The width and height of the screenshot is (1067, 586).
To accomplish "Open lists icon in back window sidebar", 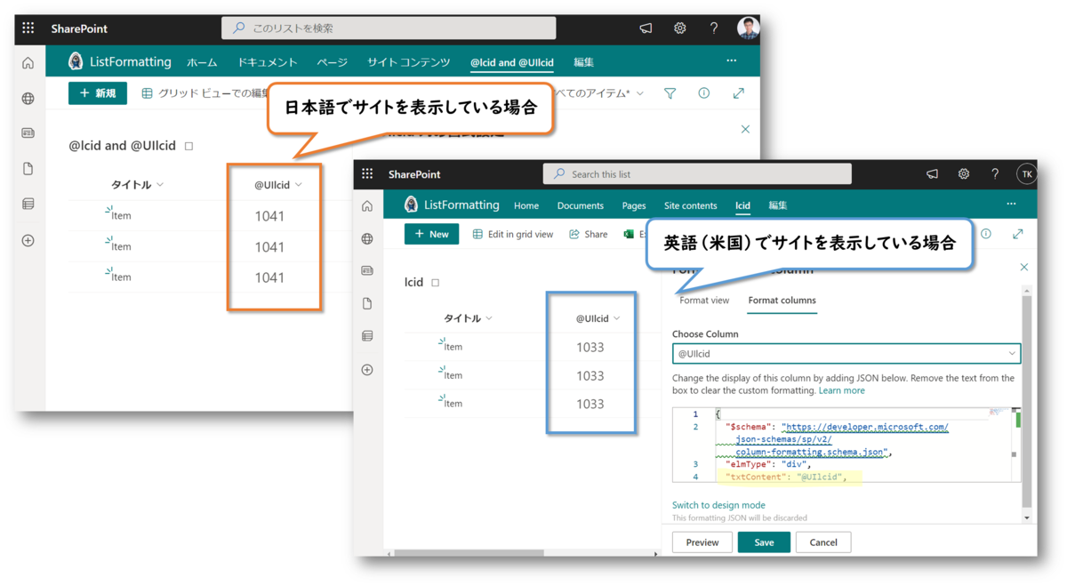I will click(28, 205).
